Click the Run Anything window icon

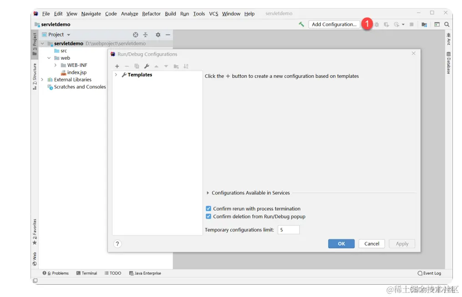(437, 25)
